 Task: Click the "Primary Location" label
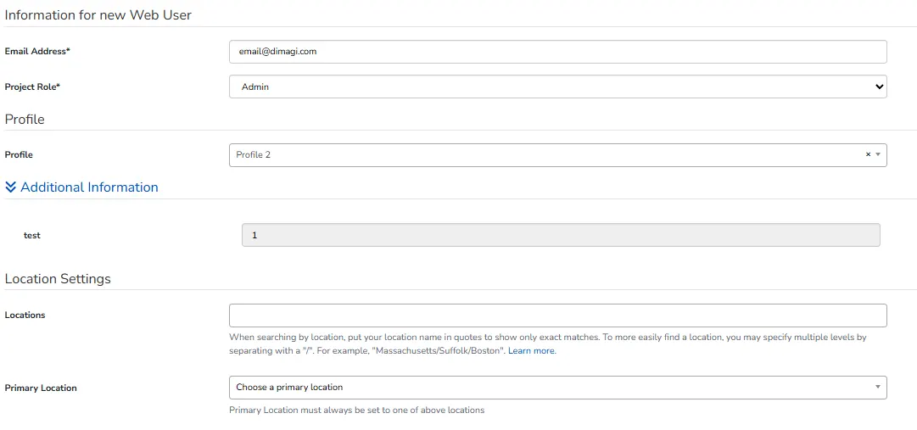41,388
